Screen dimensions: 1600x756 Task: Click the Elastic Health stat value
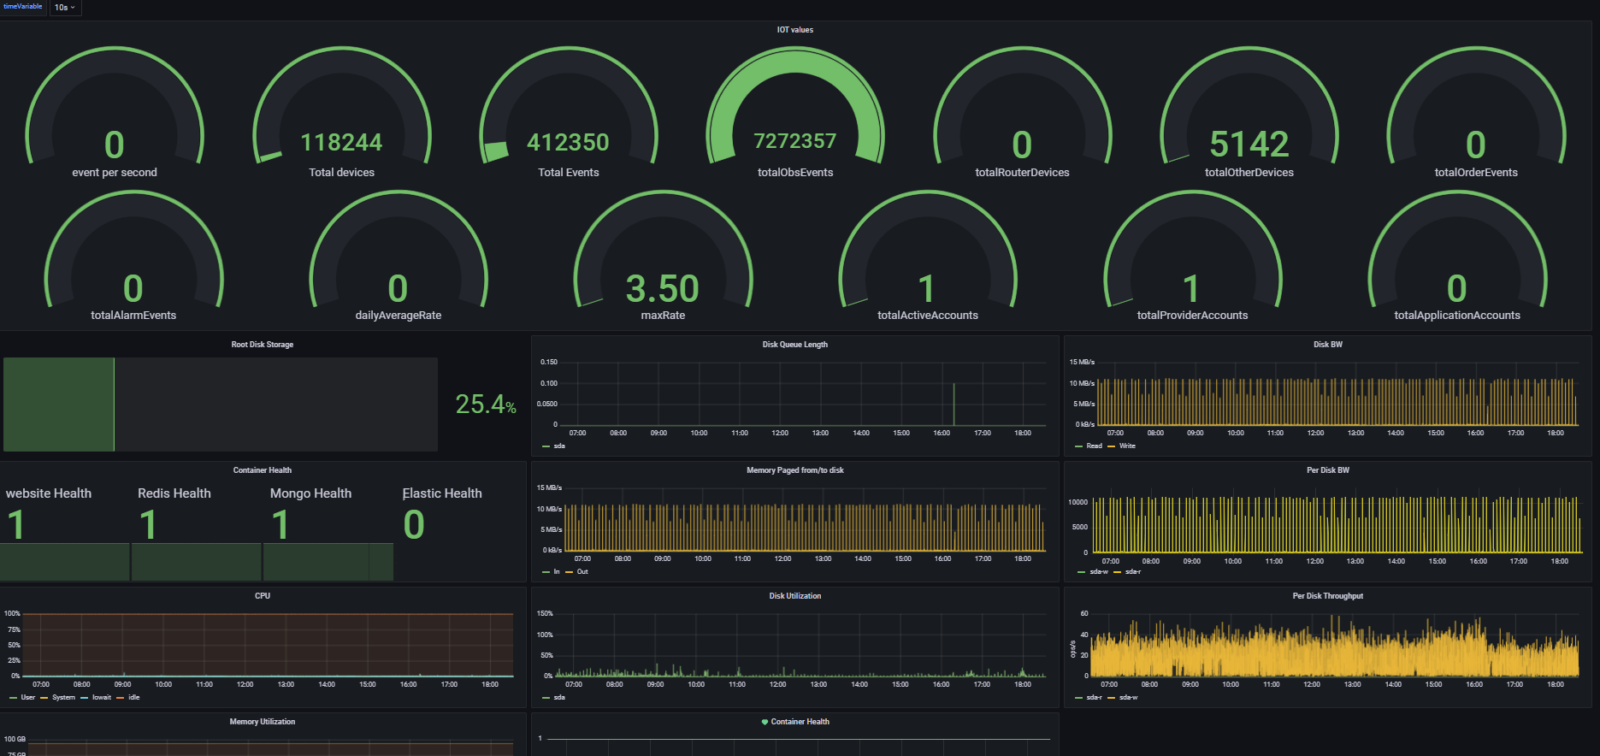coord(414,525)
